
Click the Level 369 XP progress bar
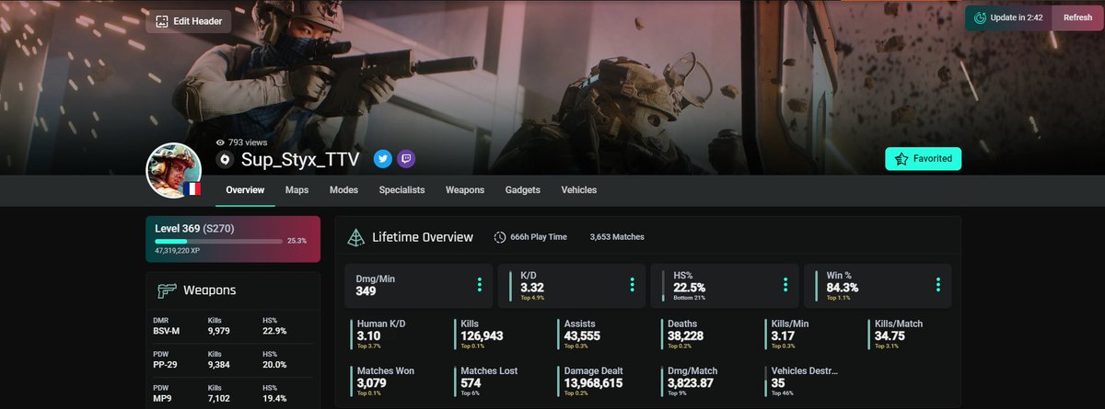click(218, 241)
